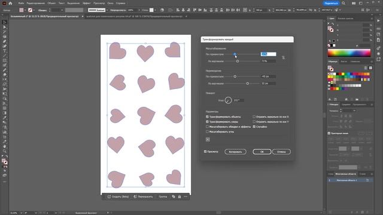This screenshot has height=215, width=383.
Task: Click the swap fill and stroke icon in the Color panel
Action: click(x=333, y=24)
